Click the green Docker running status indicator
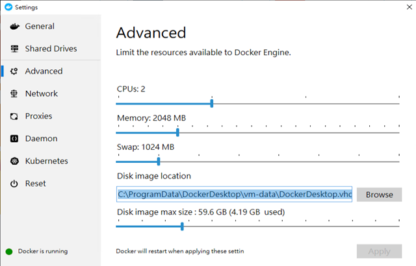 point(9,252)
